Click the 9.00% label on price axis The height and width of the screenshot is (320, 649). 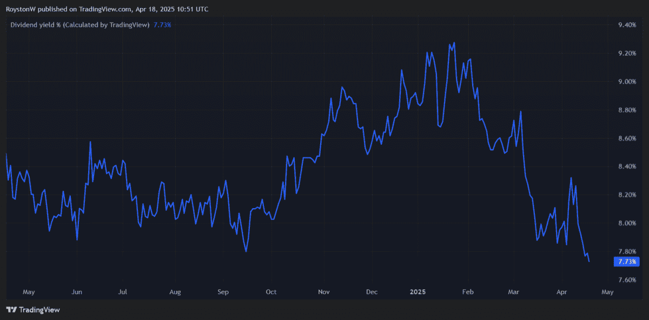pyautogui.click(x=627, y=82)
